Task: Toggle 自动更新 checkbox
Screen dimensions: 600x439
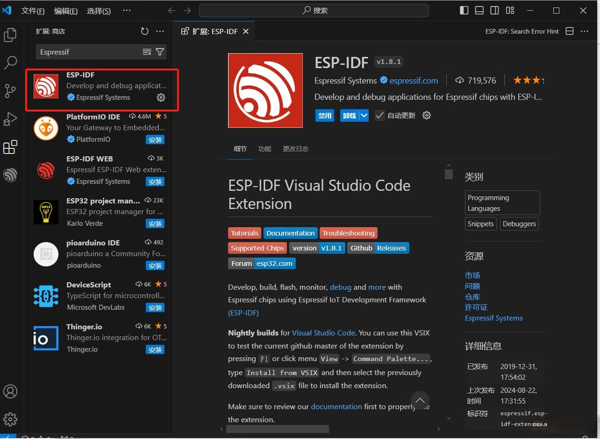Action: coord(379,115)
